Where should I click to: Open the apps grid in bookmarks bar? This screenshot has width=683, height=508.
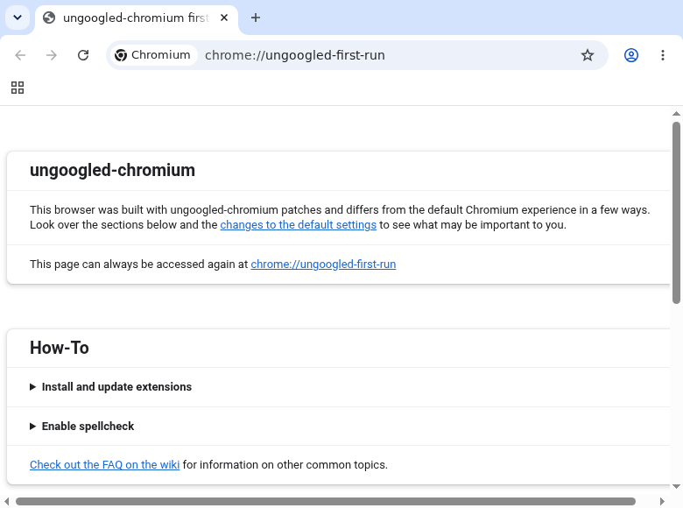[18, 88]
